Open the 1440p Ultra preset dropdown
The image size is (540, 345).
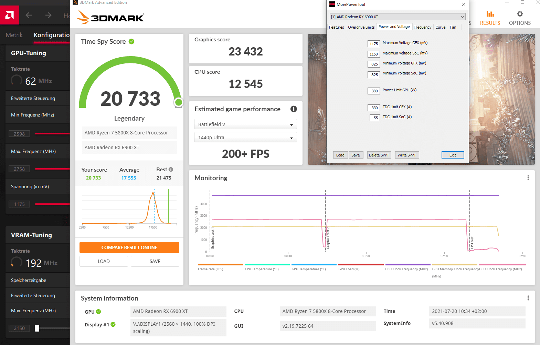245,138
